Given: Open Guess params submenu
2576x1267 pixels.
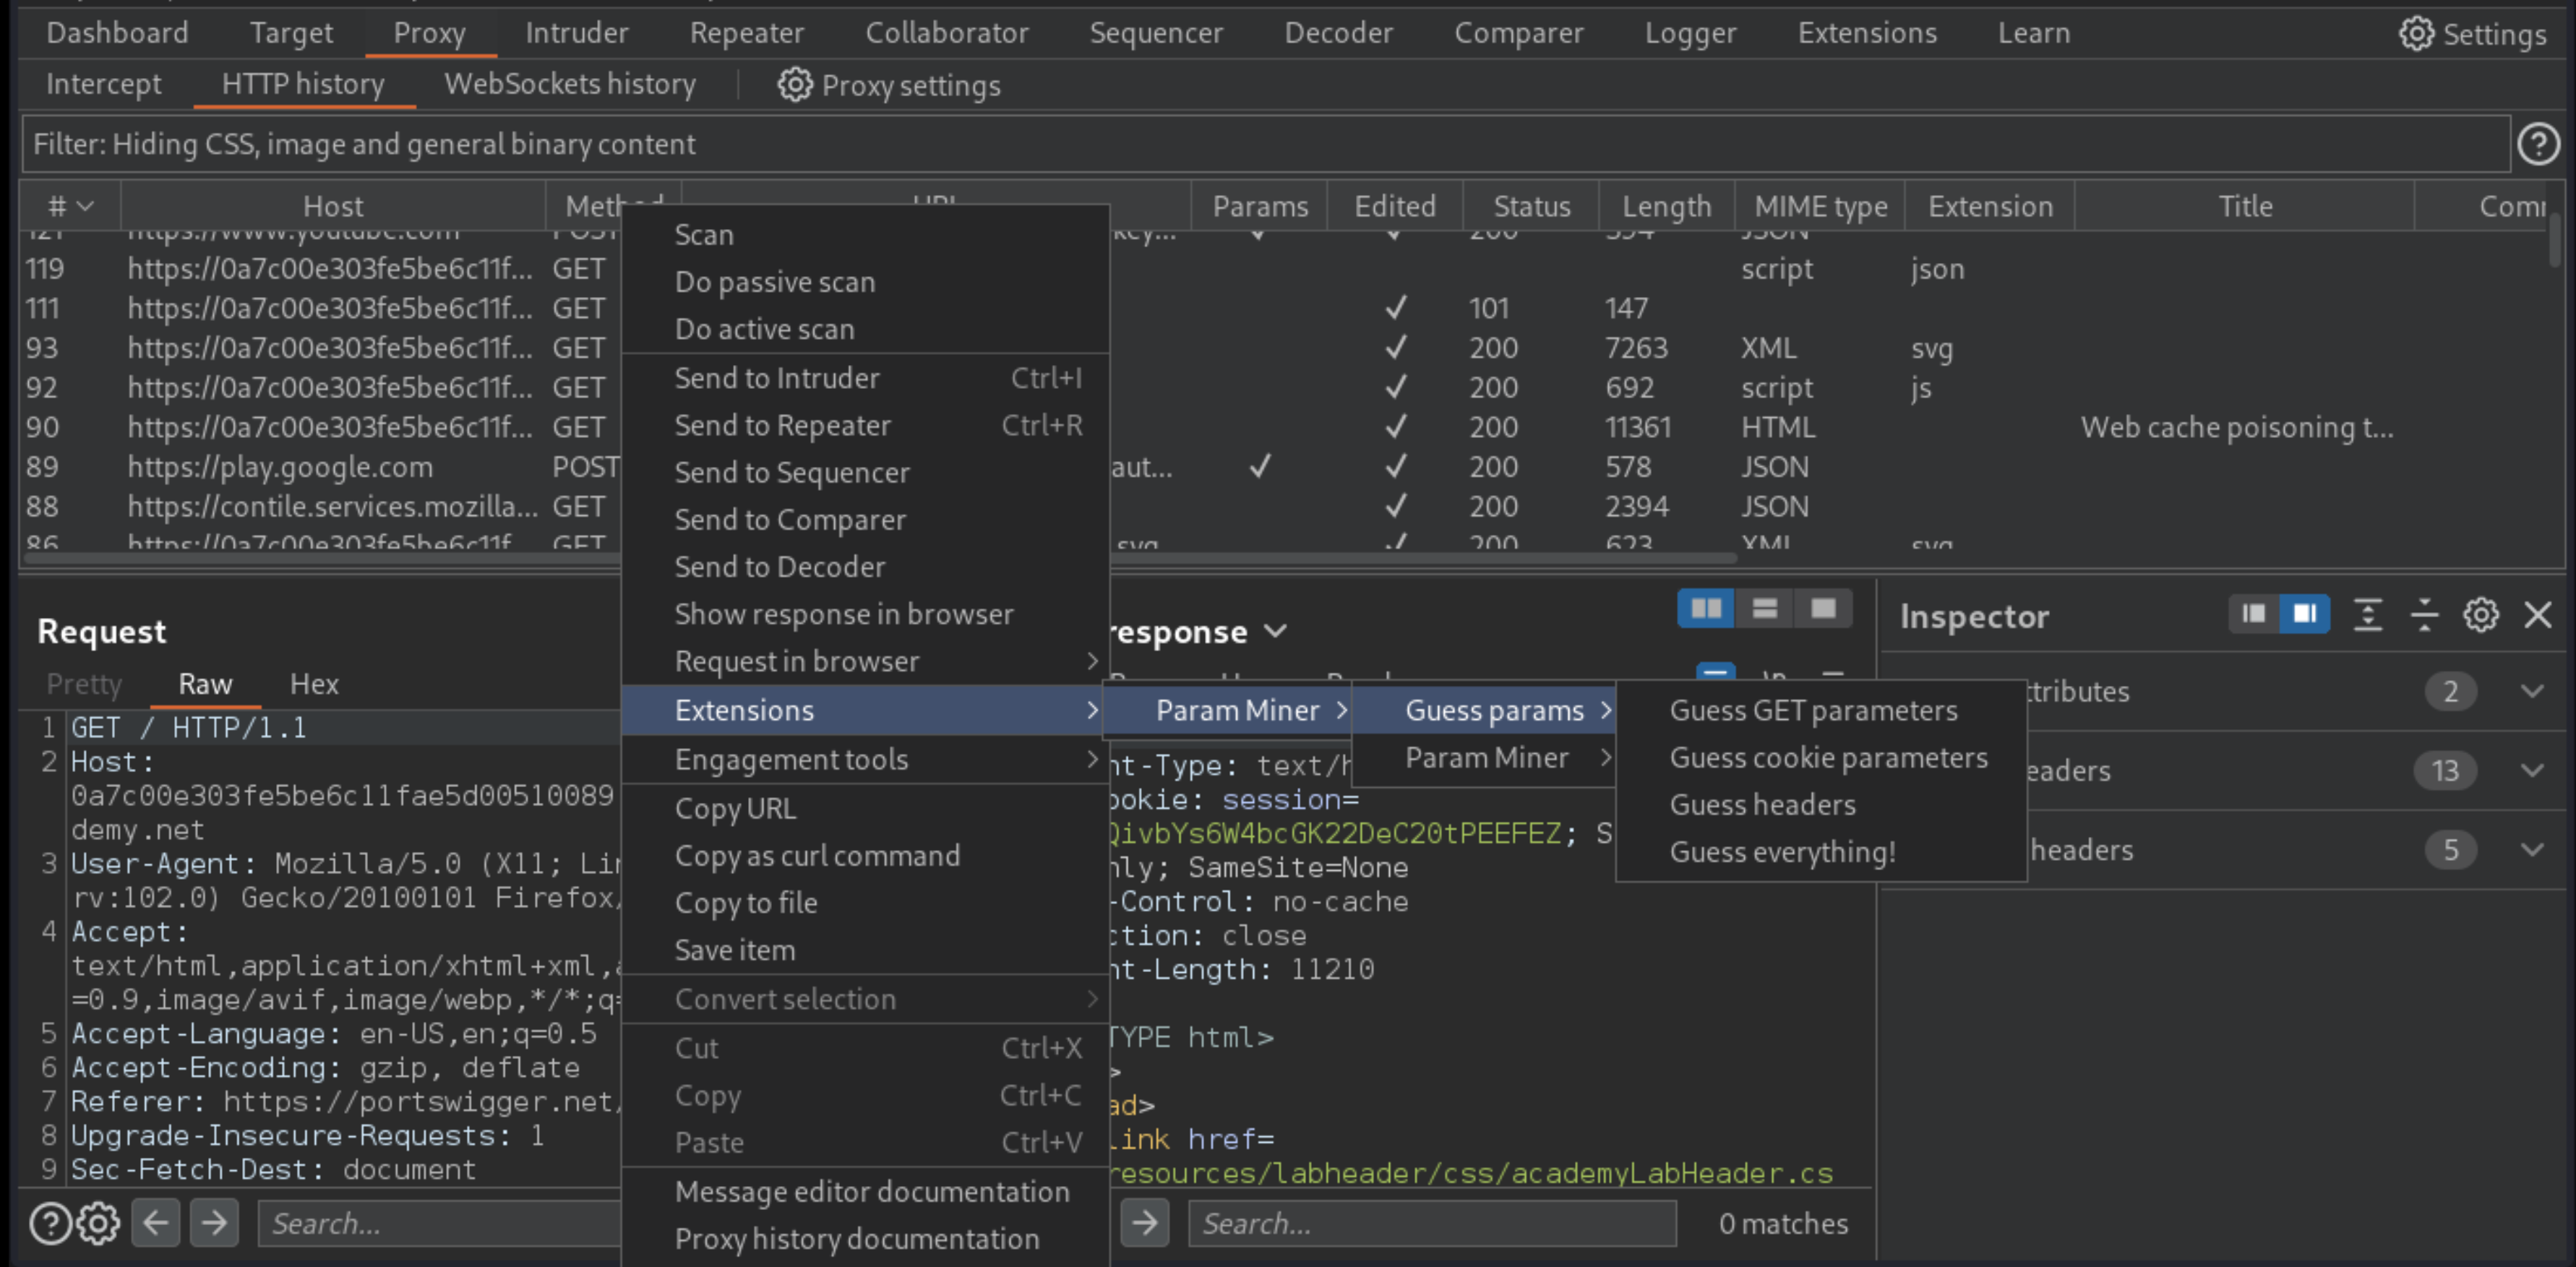Looking at the screenshot, I should pyautogui.click(x=1484, y=710).
